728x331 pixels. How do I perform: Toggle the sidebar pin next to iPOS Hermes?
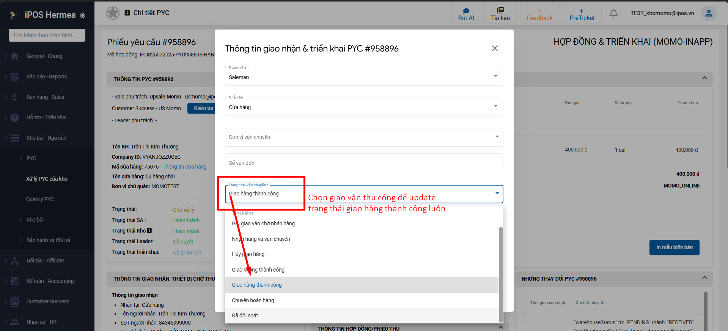point(83,16)
